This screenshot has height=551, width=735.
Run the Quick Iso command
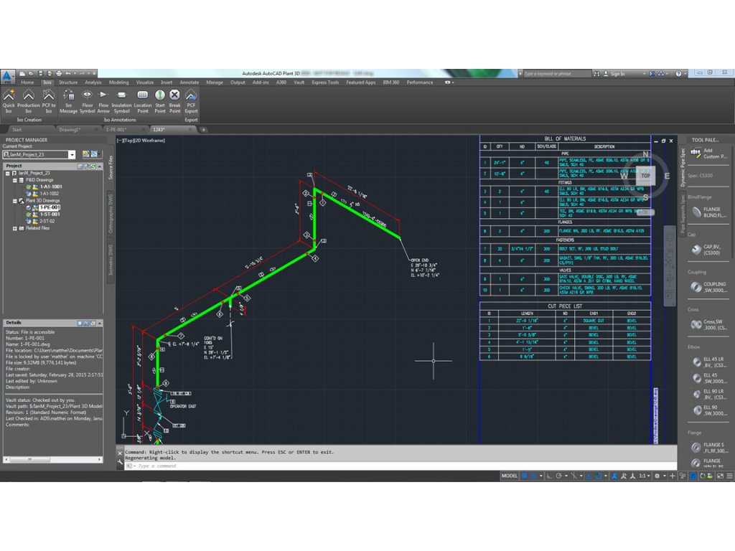coord(9,101)
